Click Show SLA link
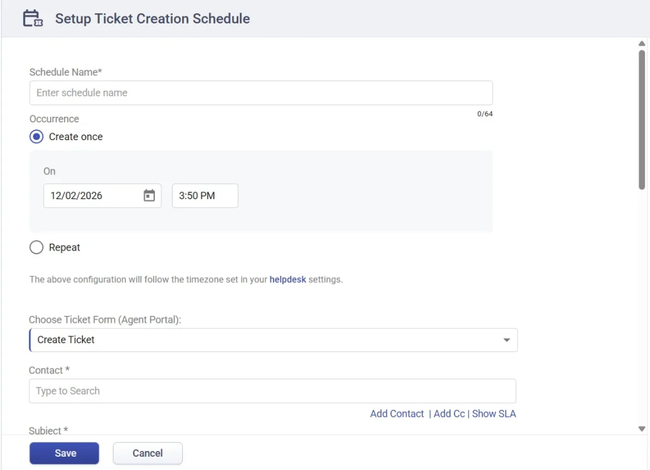 (x=494, y=413)
